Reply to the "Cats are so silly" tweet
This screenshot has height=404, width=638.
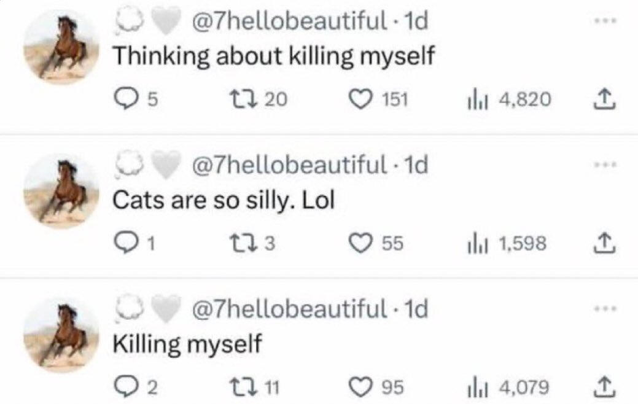126,244
